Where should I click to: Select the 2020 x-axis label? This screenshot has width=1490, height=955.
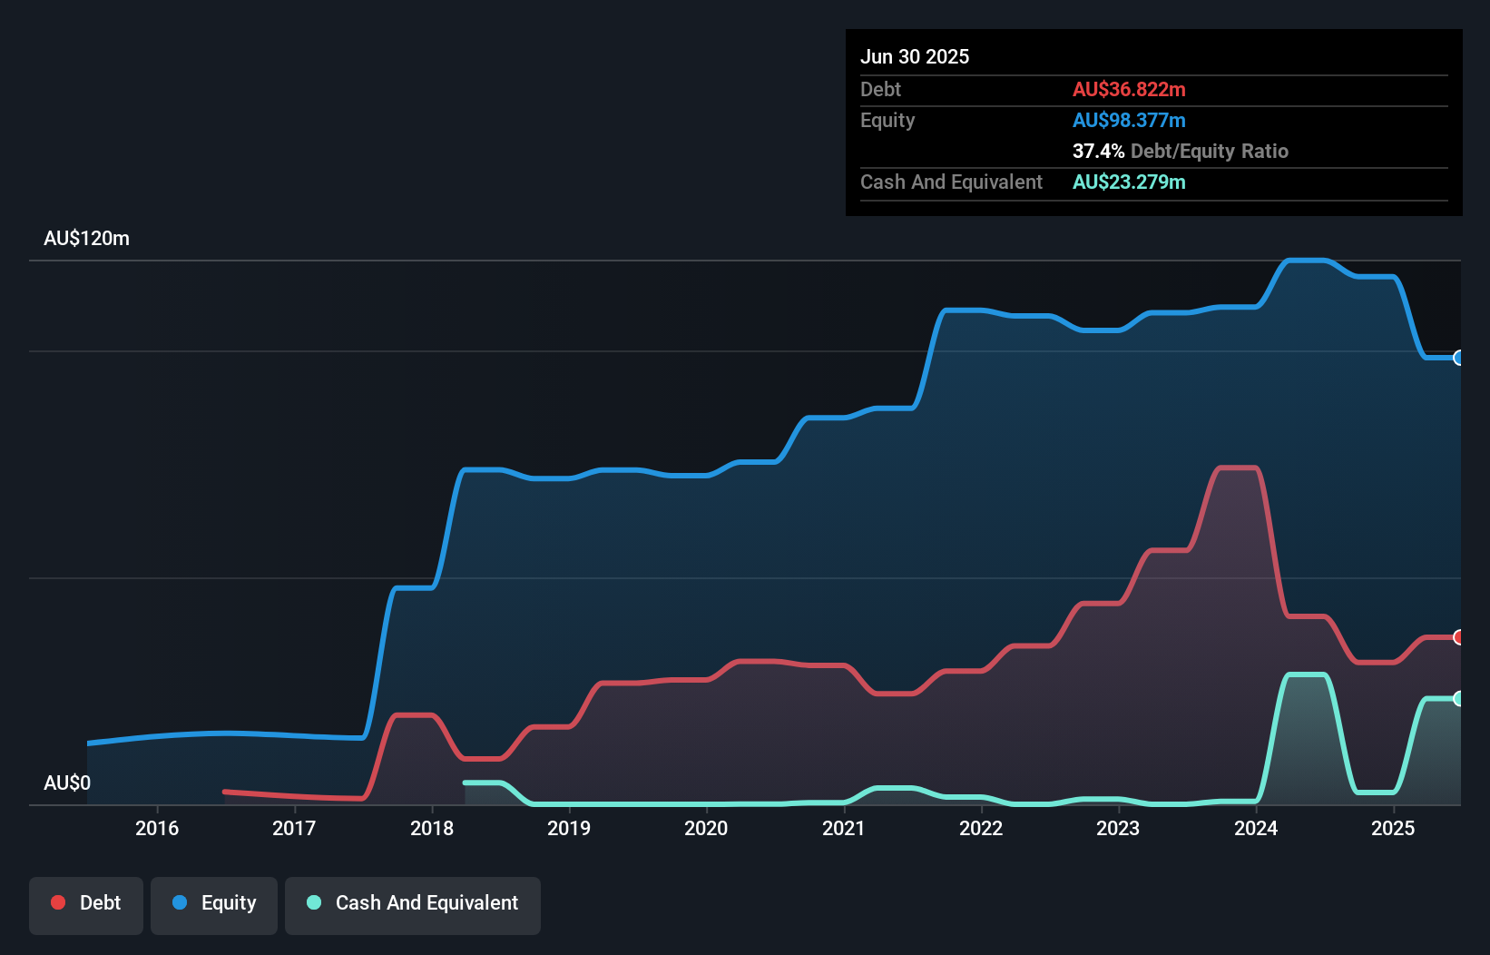pyautogui.click(x=706, y=828)
